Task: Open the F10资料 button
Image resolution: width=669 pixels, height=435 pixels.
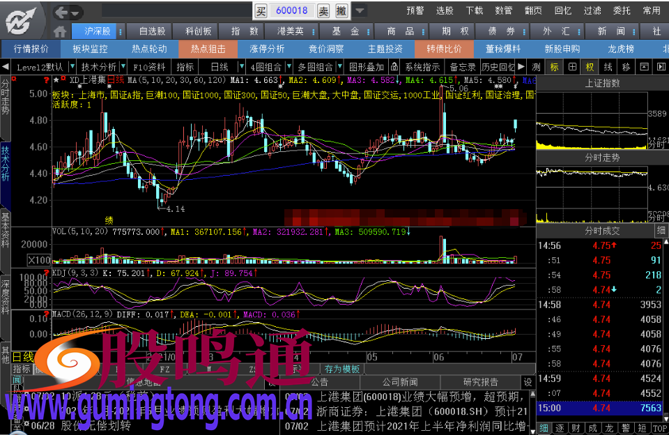Action: [149, 67]
